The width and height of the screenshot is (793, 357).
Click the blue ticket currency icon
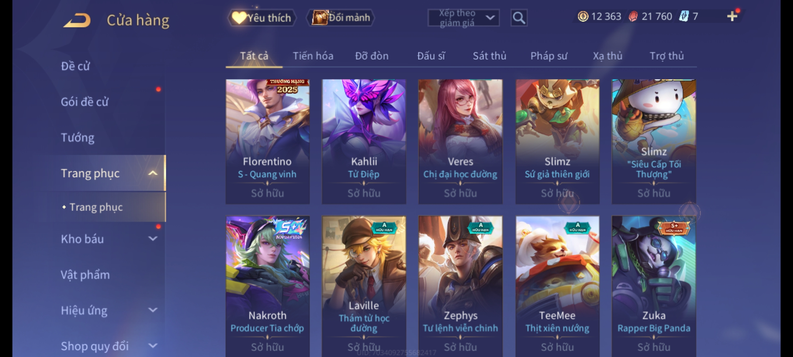tap(683, 16)
